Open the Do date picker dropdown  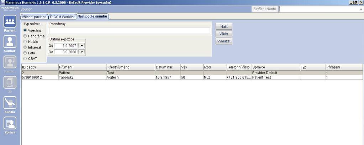point(82,52)
